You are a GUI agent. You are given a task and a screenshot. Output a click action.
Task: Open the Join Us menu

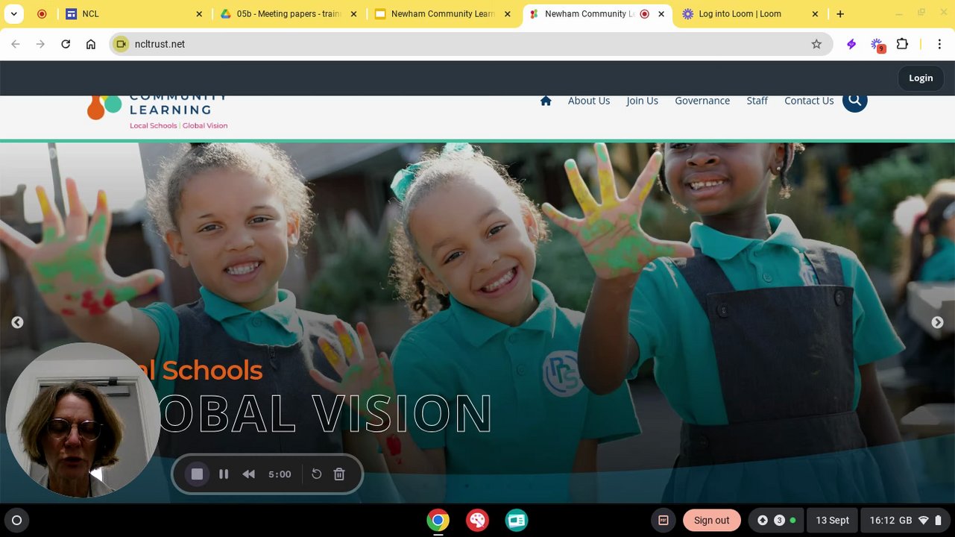pyautogui.click(x=642, y=101)
